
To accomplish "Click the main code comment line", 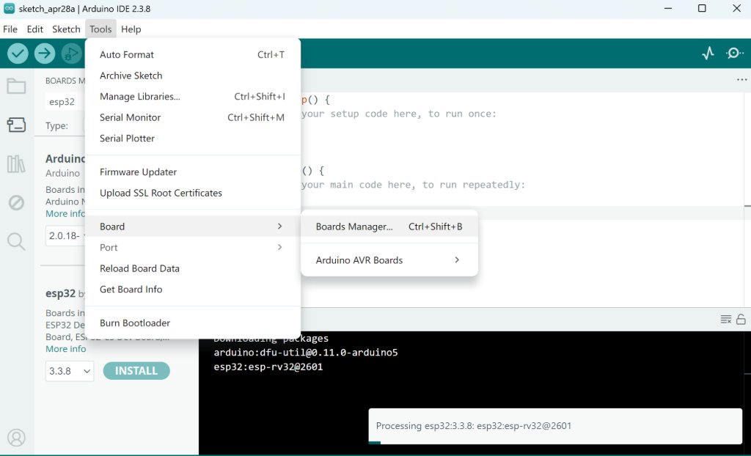I will 414,185.
